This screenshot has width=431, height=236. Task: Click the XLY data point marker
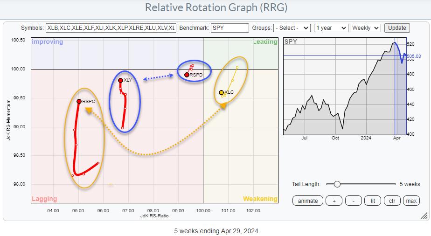120,80
